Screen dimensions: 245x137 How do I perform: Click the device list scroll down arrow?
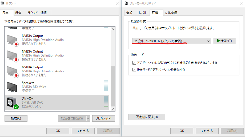tap(113, 109)
